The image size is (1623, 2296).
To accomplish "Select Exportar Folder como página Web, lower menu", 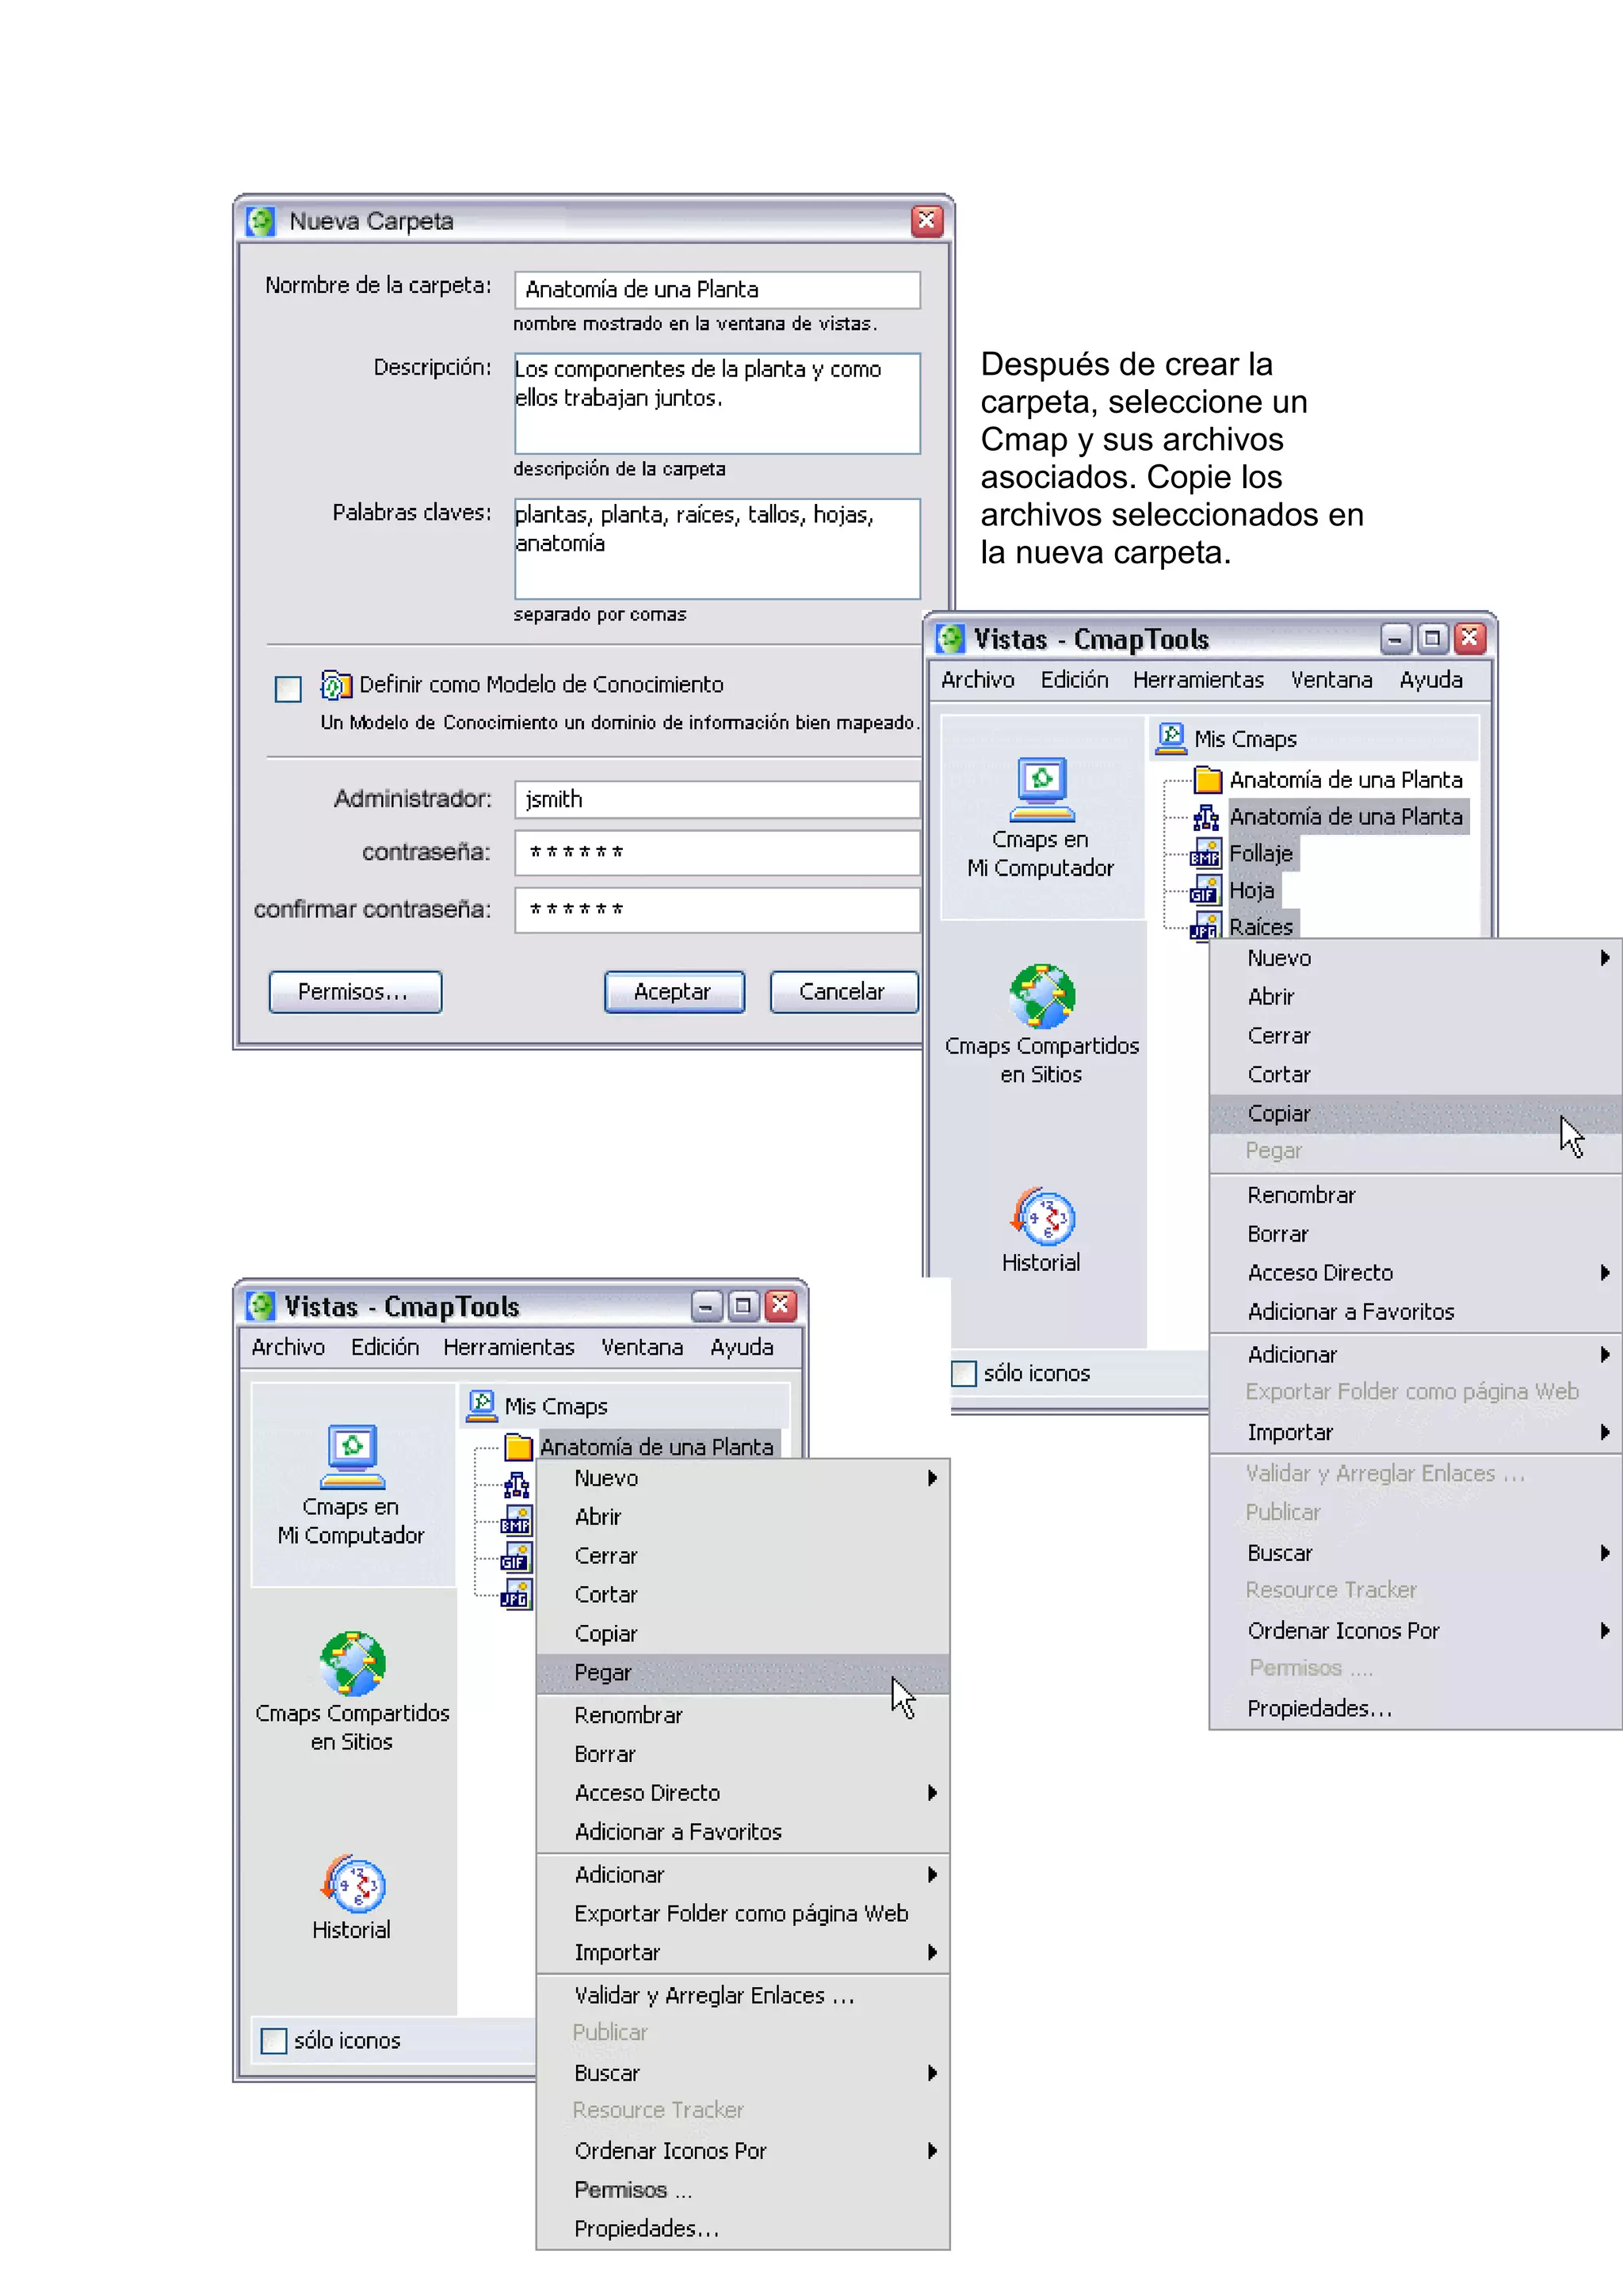I will (743, 1913).
